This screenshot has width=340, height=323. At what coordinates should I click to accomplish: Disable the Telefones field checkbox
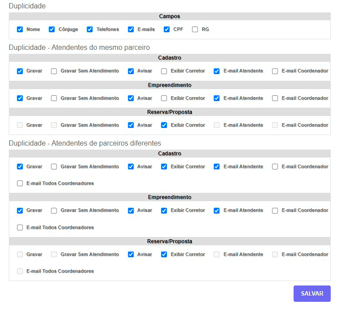[x=90, y=30]
